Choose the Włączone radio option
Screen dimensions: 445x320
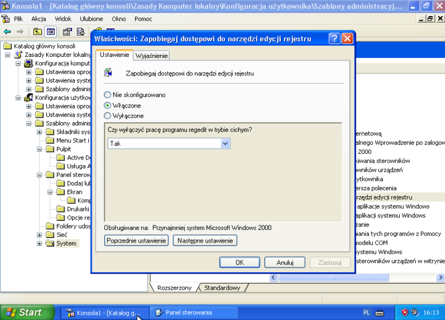point(107,106)
